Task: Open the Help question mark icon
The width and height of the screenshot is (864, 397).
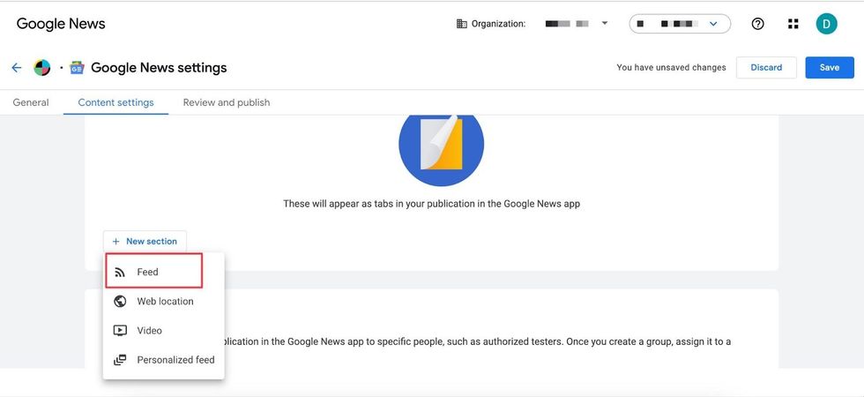Action: pos(757,24)
